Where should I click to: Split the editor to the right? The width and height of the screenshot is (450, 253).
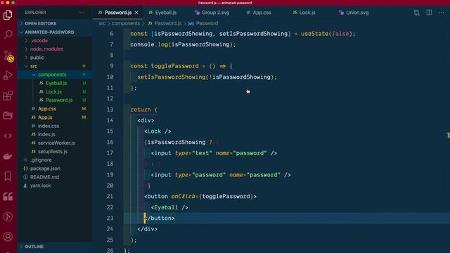(x=429, y=13)
